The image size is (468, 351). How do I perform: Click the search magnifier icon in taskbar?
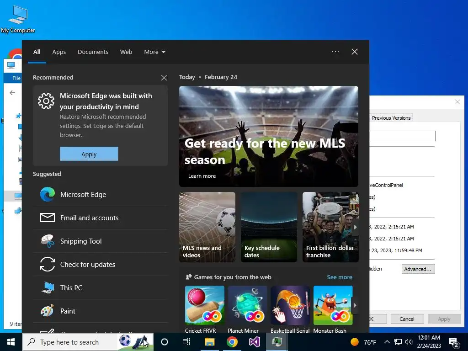pos(32,342)
